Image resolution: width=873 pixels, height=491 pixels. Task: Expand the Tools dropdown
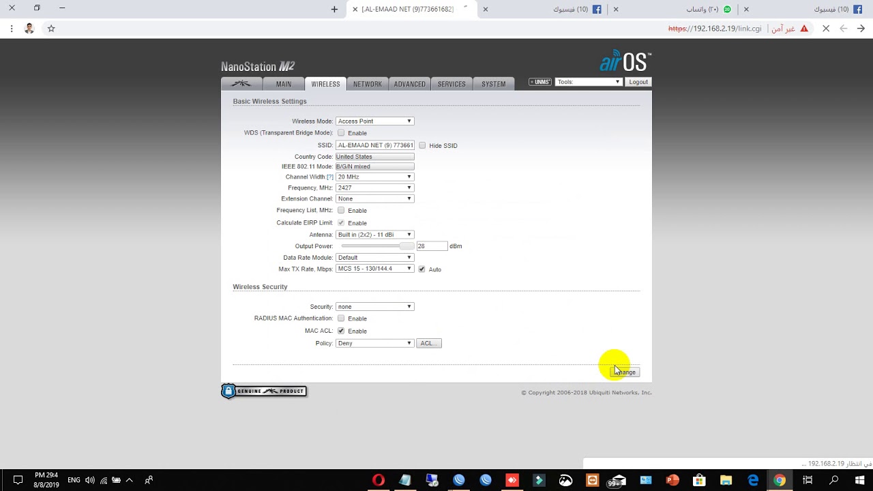click(589, 82)
